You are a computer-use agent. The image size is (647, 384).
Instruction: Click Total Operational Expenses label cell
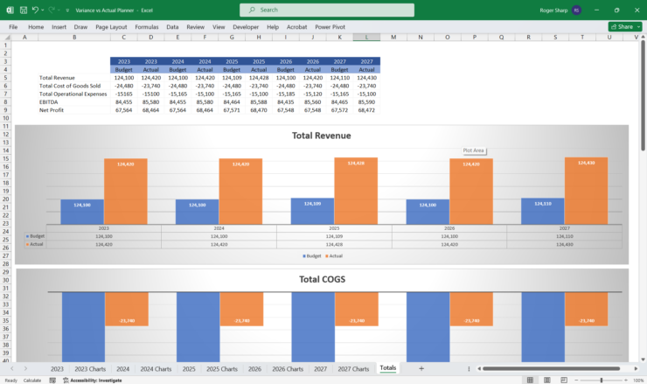[74, 94]
